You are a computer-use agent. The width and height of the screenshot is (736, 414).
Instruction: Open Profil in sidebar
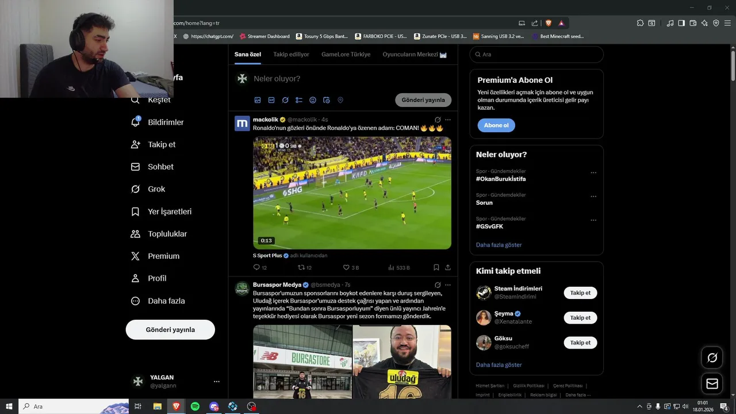point(149,278)
